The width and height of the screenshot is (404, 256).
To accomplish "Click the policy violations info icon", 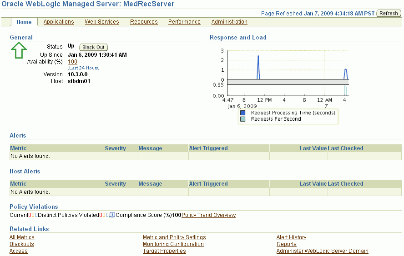I will [x=112, y=215].
